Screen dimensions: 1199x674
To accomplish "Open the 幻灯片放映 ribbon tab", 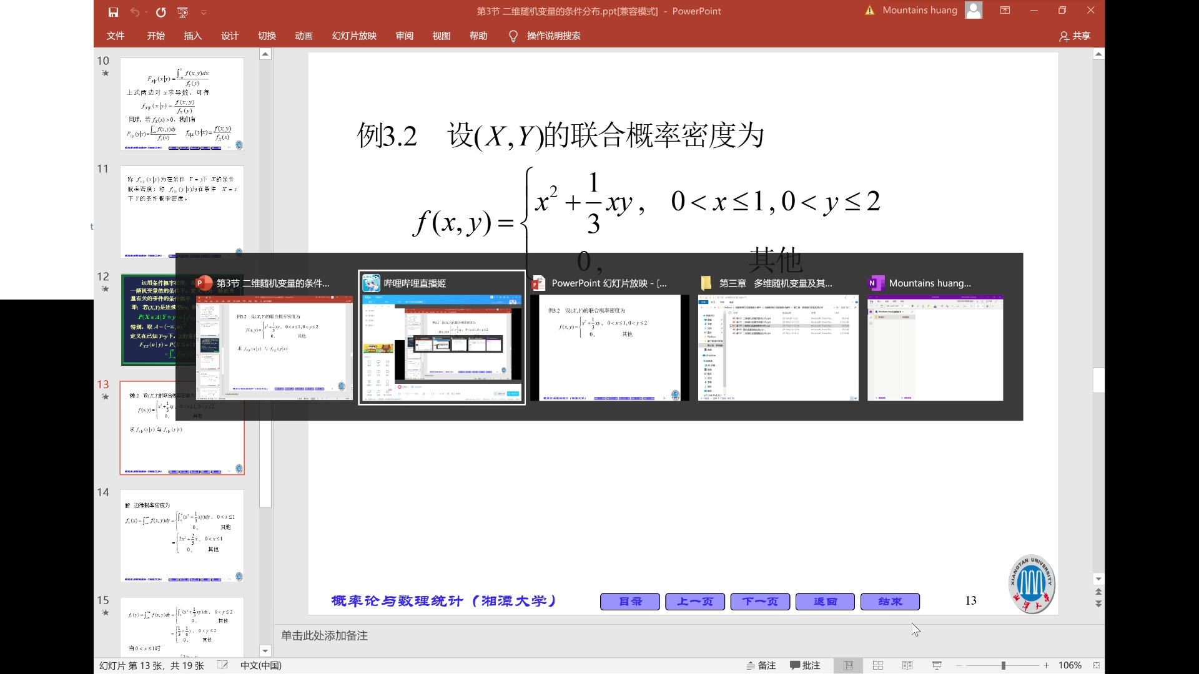I will pos(354,36).
